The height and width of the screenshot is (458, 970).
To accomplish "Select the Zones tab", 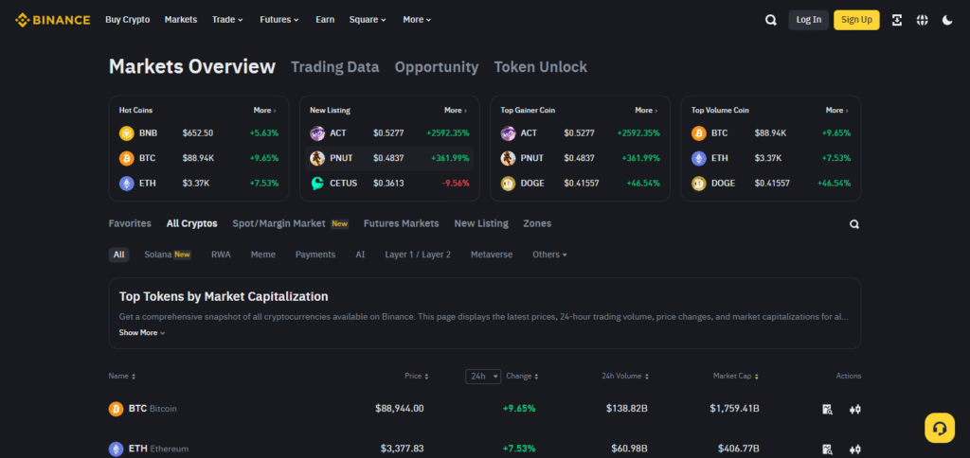I will (x=537, y=223).
